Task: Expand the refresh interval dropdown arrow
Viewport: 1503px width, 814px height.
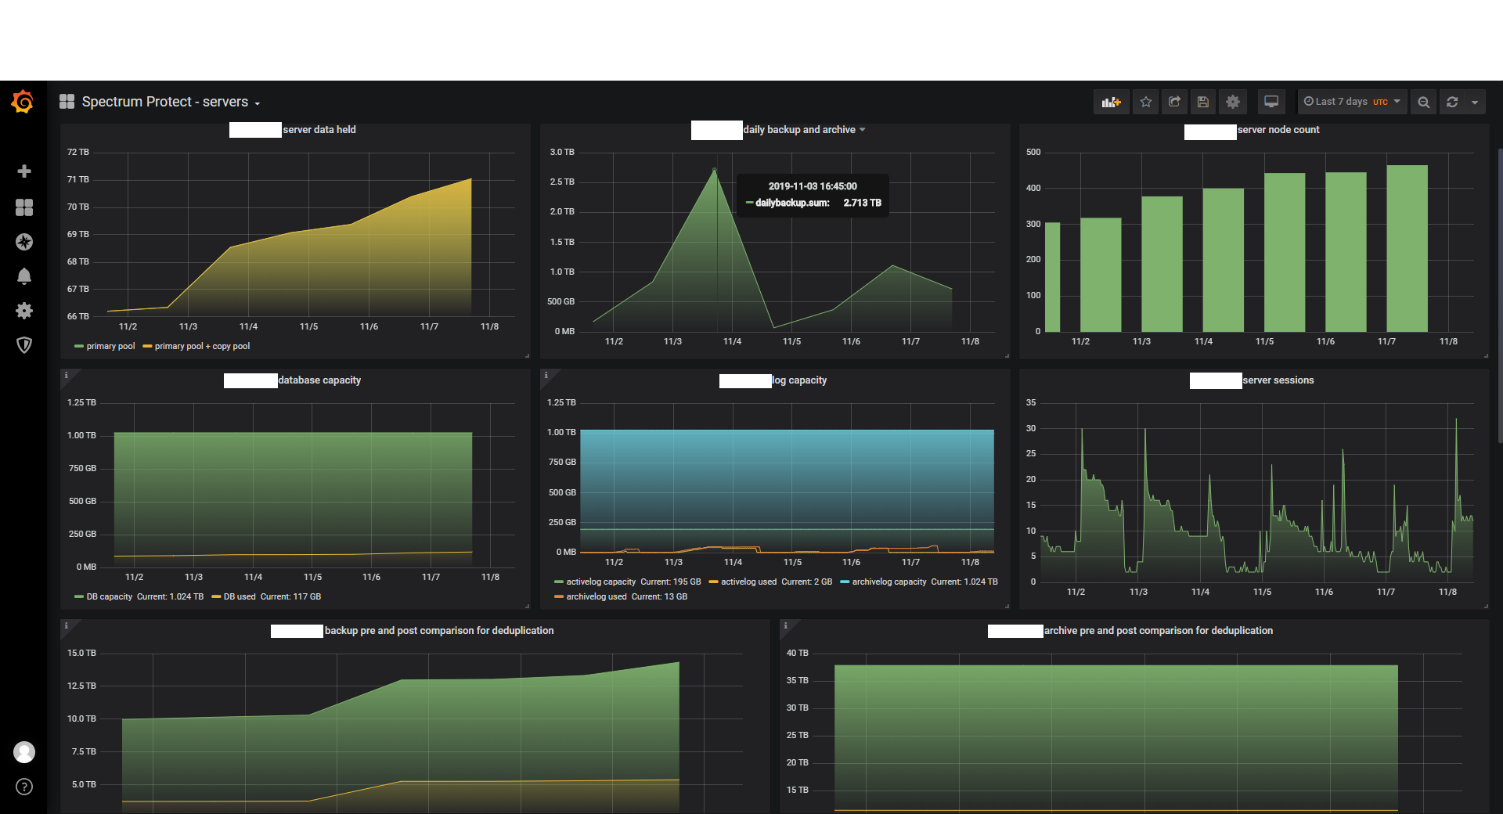Action: coord(1475,102)
